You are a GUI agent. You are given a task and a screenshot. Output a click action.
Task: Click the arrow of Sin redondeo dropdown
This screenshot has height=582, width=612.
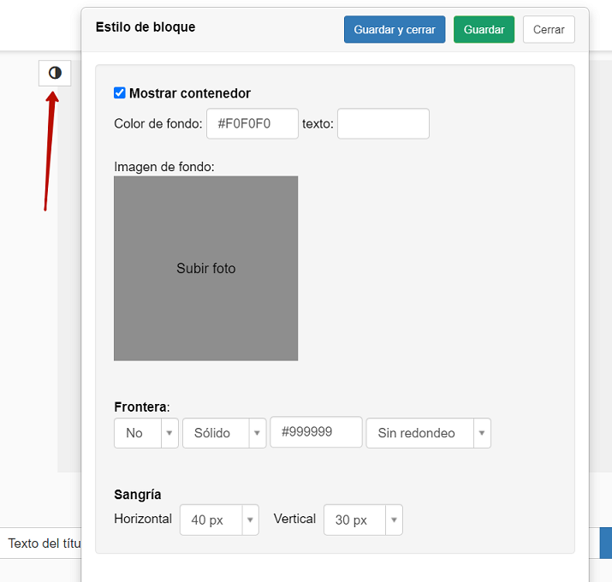(x=482, y=433)
